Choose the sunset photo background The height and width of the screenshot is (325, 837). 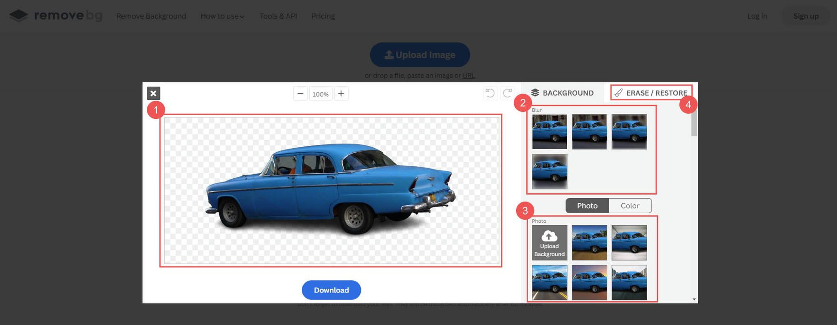click(x=589, y=282)
